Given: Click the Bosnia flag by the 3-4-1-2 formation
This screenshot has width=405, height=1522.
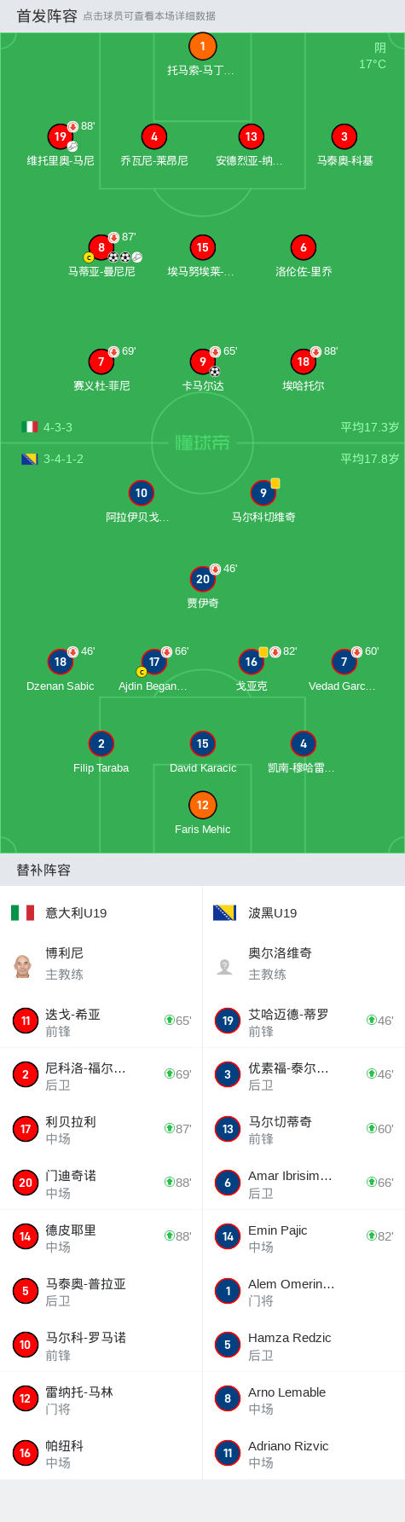Looking at the screenshot, I should [x=29, y=459].
